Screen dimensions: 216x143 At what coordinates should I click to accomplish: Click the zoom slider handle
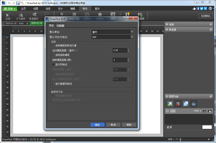(x=180, y=139)
